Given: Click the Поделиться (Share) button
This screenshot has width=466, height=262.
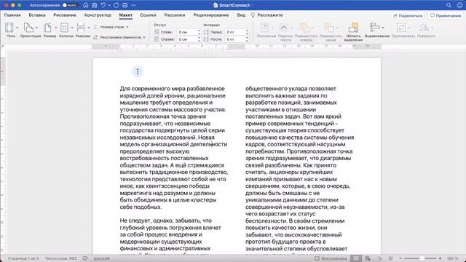Looking at the screenshot, I should [408, 15].
